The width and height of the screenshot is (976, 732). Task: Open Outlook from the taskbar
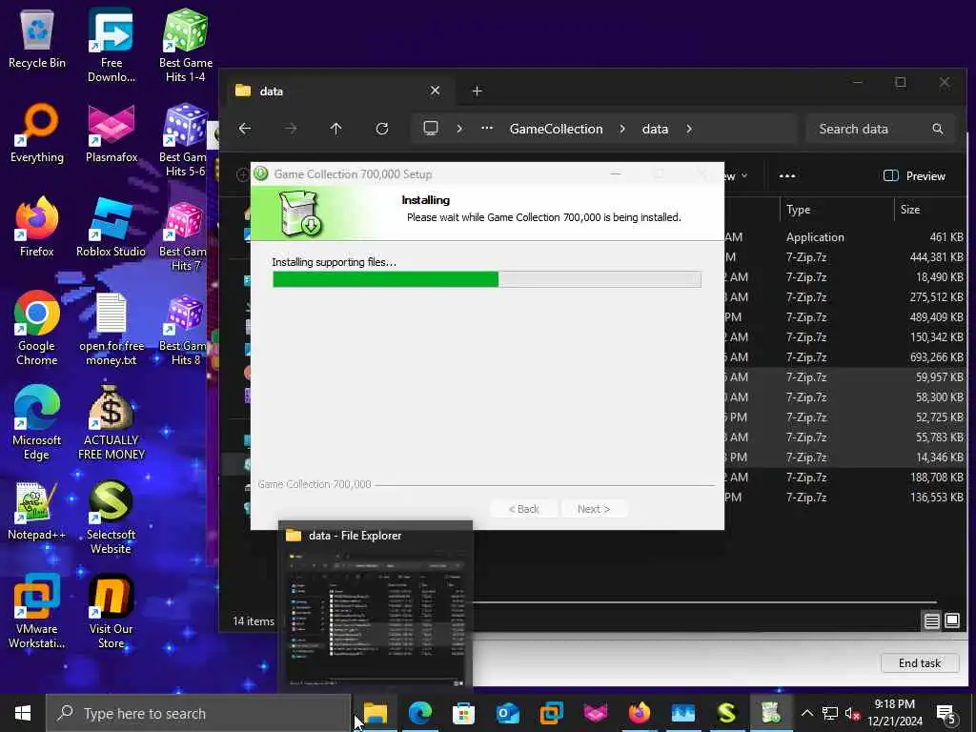click(508, 713)
